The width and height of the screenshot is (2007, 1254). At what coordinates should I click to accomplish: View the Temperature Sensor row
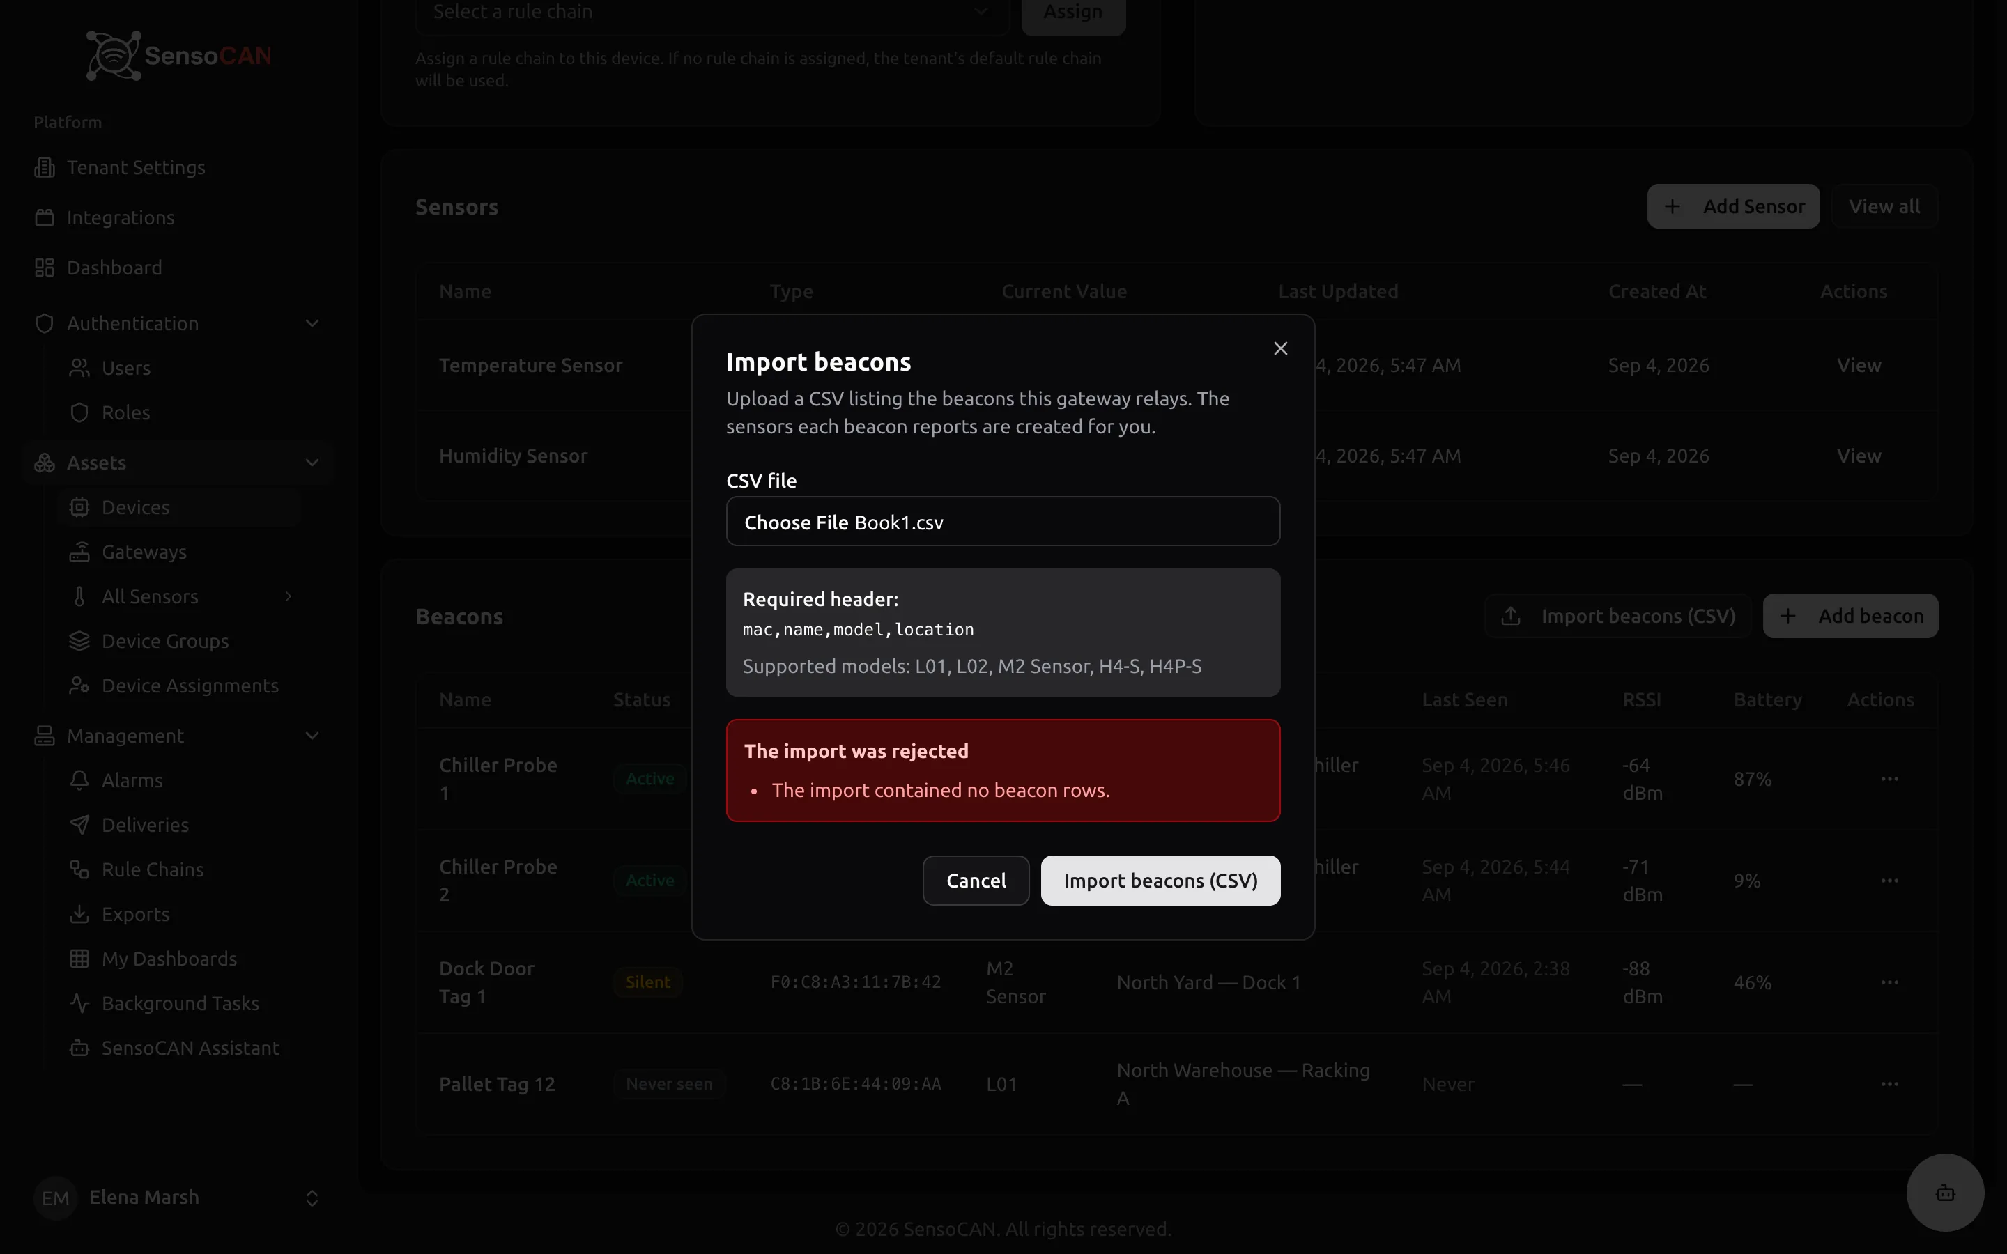tap(1859, 366)
